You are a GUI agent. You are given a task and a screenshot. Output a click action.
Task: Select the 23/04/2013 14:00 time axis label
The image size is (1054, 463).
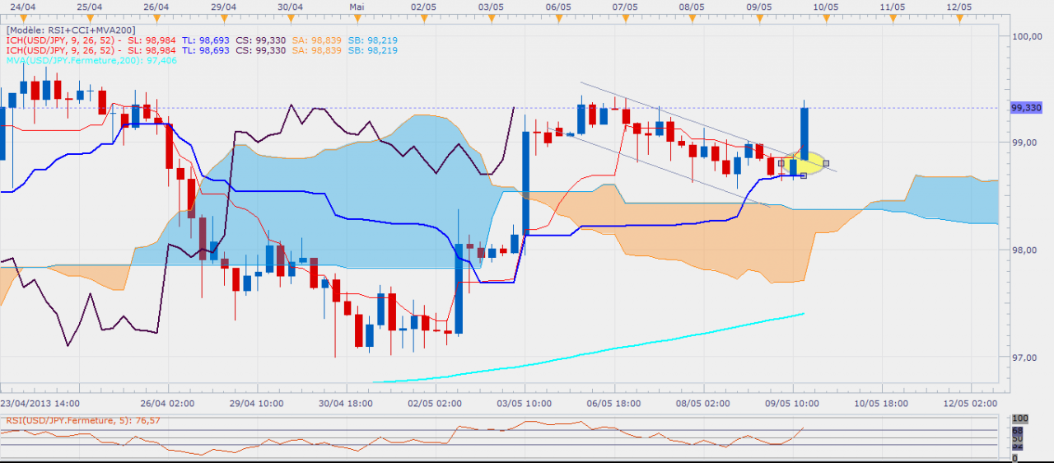click(x=40, y=404)
